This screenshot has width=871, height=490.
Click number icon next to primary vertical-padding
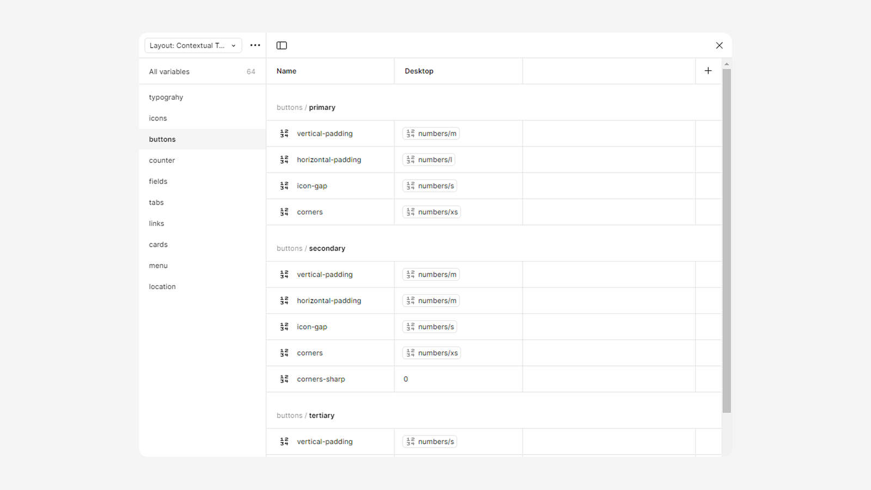pyautogui.click(x=284, y=134)
